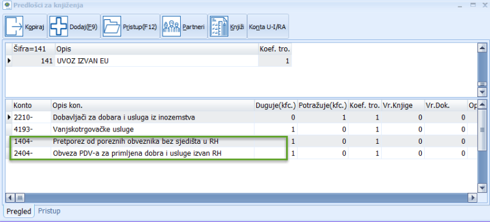Open the Pristup(F12) folder icon
This screenshot has height=222, width=490.
point(112,27)
